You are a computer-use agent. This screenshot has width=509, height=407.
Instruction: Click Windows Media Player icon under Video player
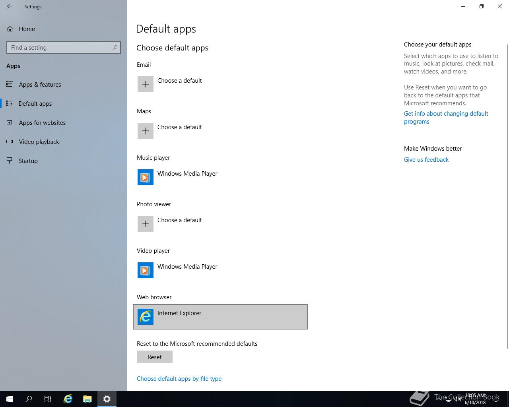tap(146, 270)
